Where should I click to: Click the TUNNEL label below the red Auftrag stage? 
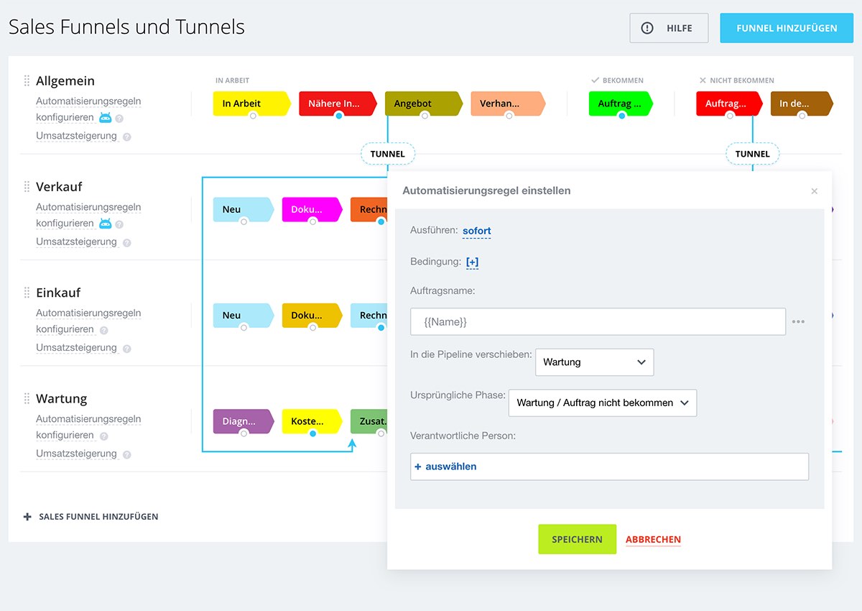click(752, 154)
